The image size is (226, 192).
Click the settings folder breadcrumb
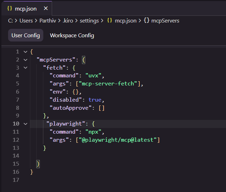(x=89, y=21)
